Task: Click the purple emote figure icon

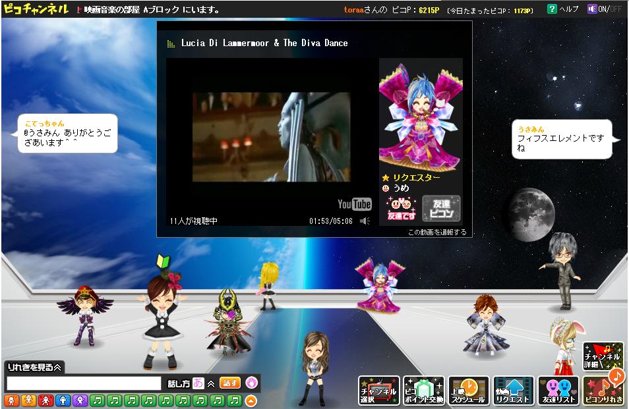Action: (x=80, y=400)
